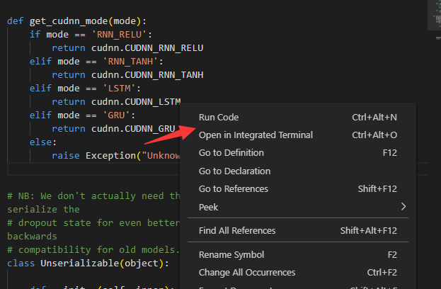Choose Go to Declaration option
This screenshot has height=289, width=441.
298,171
